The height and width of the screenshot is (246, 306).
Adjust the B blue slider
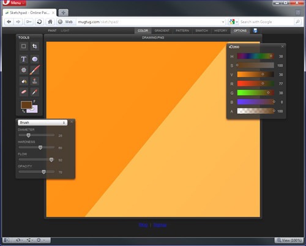click(255, 102)
